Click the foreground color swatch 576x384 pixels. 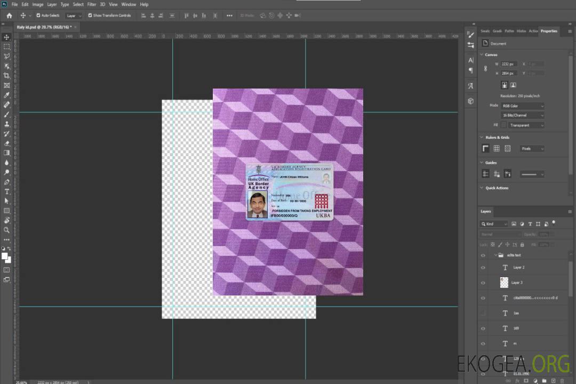(x=5, y=256)
